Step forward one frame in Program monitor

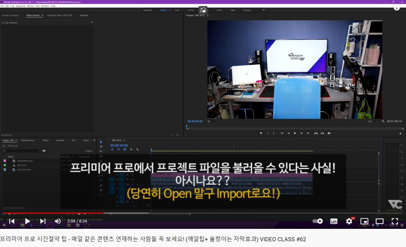click(301, 133)
